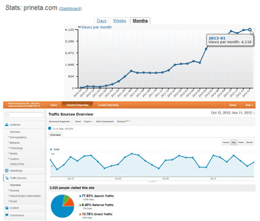
Task: Open the Custom Reporting tab
Action: tap(108, 105)
